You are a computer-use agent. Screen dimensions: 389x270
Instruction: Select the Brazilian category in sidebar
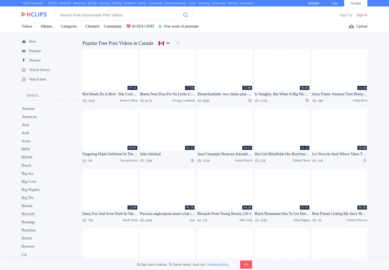pos(29,230)
